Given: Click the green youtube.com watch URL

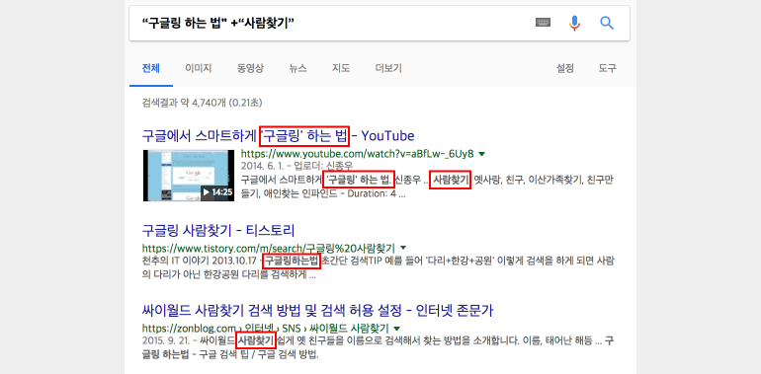Looking at the screenshot, I should point(357,154).
